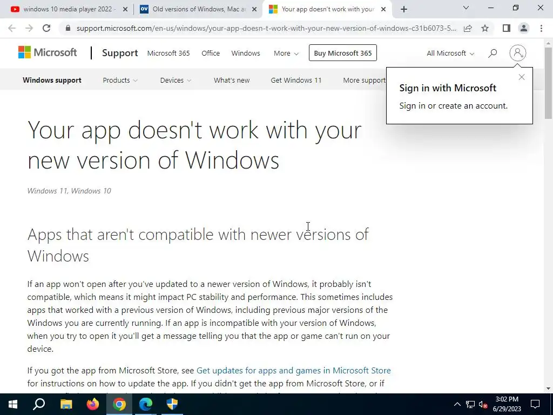The height and width of the screenshot is (415, 553).
Task: Click the Microsoft logo
Action: tap(48, 52)
